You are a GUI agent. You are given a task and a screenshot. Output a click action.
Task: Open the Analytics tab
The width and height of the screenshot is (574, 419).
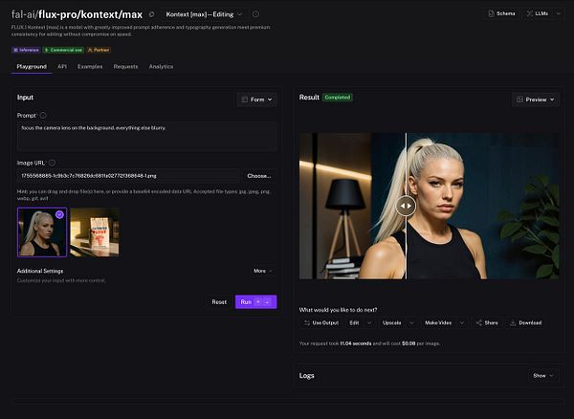tap(161, 67)
